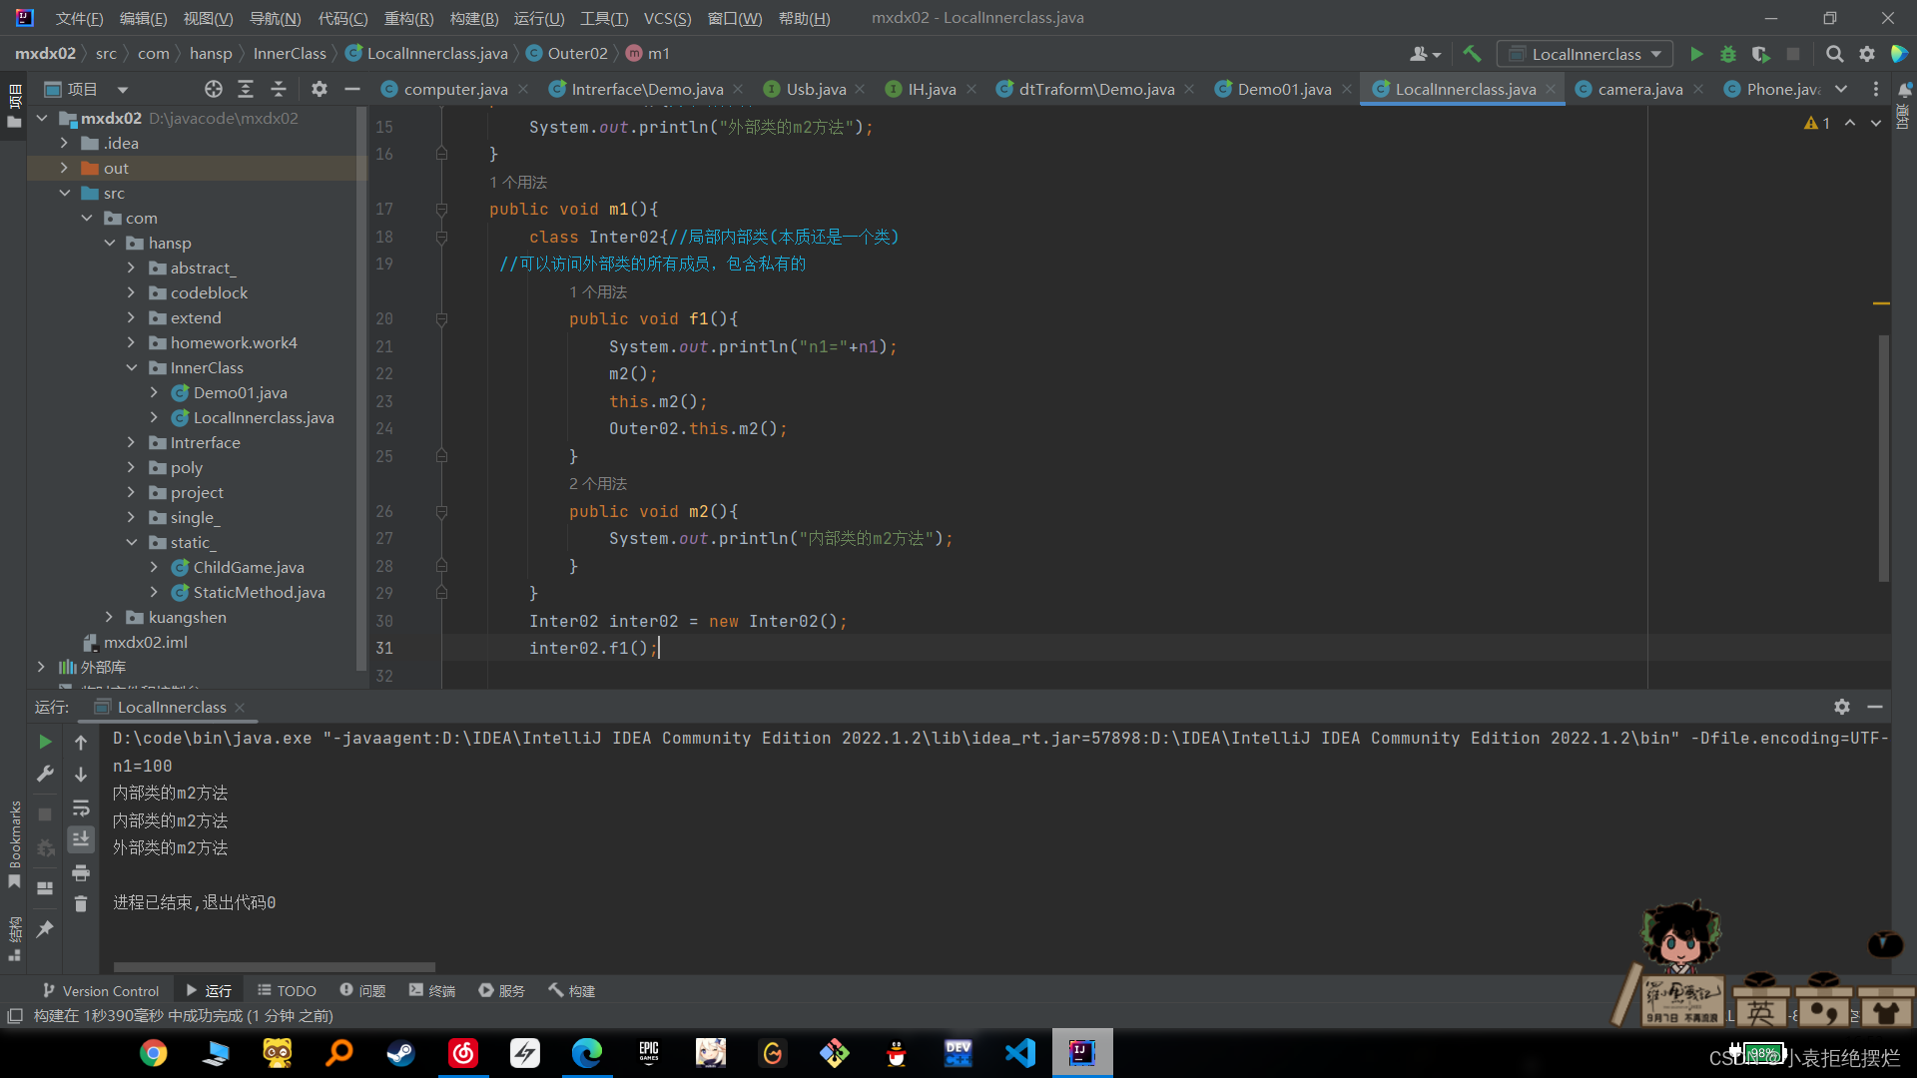1917x1078 pixels.
Task: Expand all in project tree
Action: point(246,89)
